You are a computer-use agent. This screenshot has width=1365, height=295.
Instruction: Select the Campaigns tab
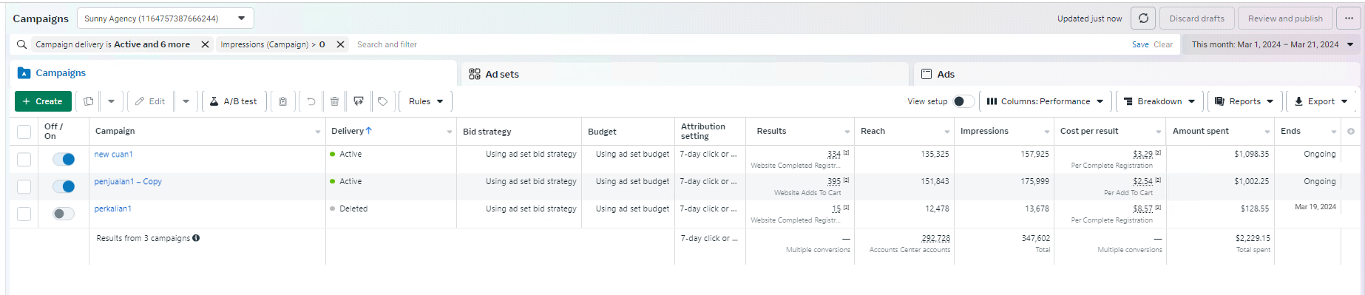point(233,72)
